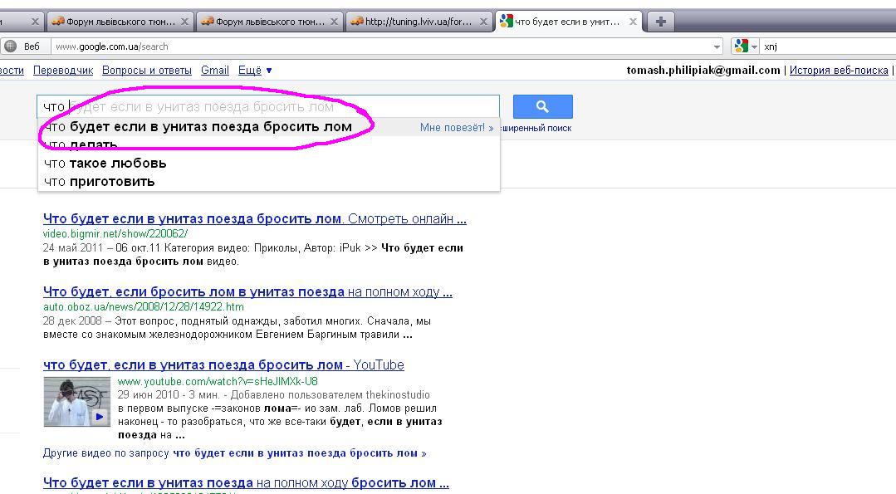Open a new tab with the plus button
Viewport: 896px width, 494px height.
(660, 22)
